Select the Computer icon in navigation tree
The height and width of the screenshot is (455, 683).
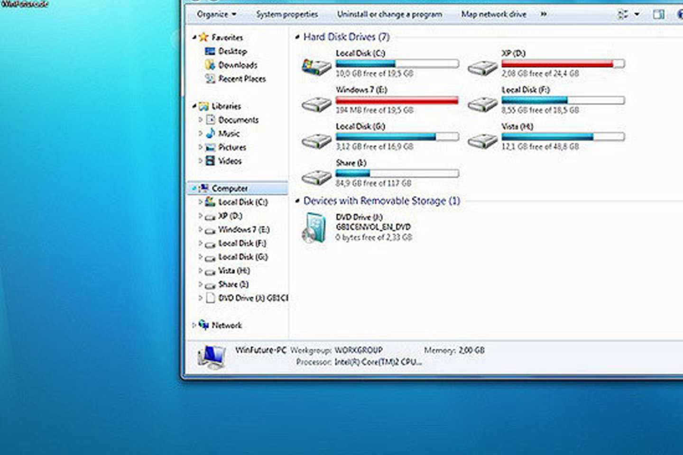pyautogui.click(x=203, y=188)
